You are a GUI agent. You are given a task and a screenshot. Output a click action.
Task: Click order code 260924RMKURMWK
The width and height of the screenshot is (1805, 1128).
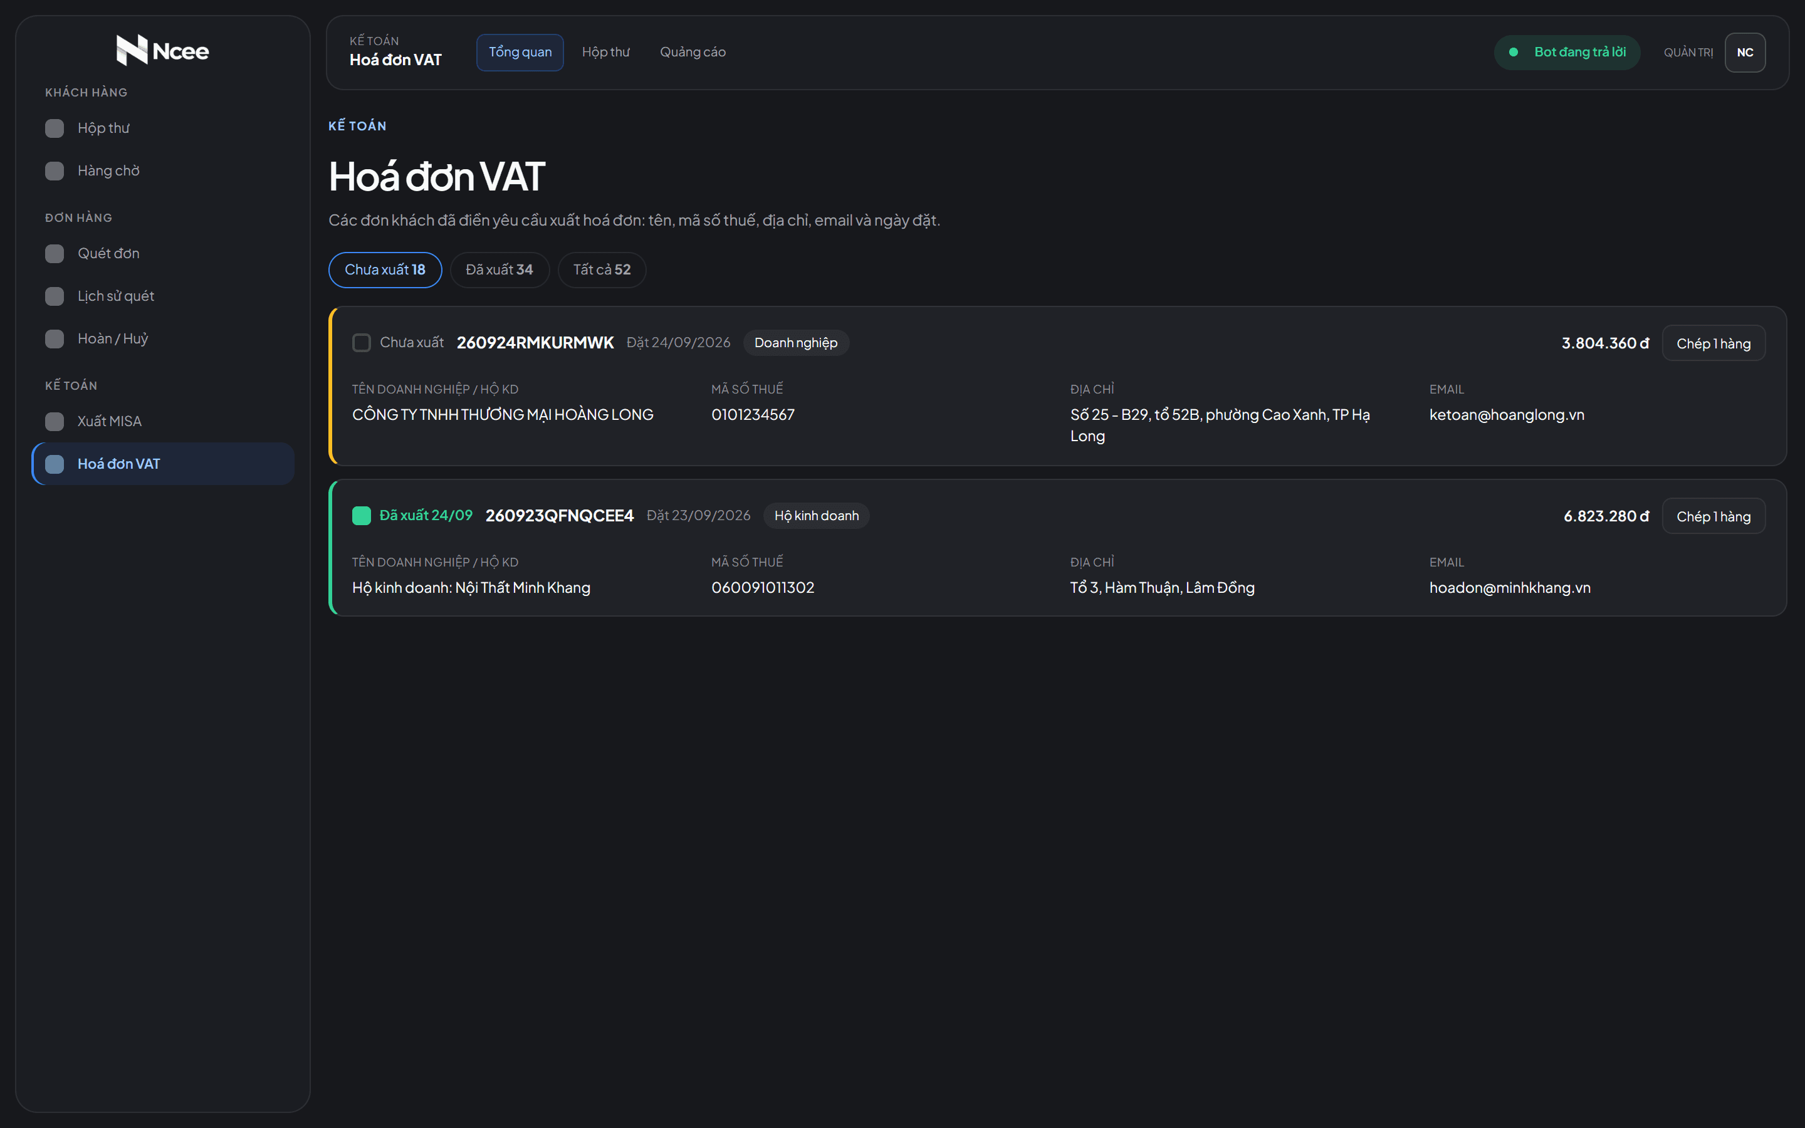tap(535, 342)
